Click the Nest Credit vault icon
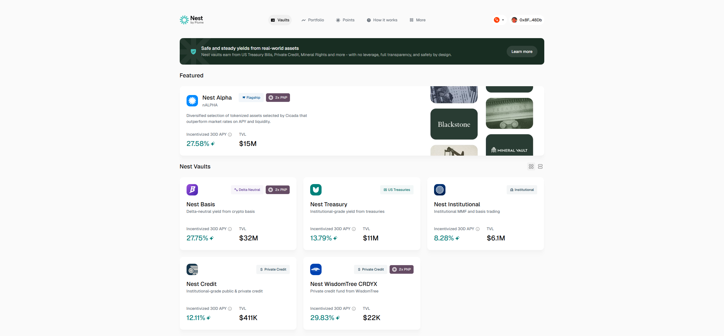This screenshot has height=336, width=724. (x=192, y=269)
